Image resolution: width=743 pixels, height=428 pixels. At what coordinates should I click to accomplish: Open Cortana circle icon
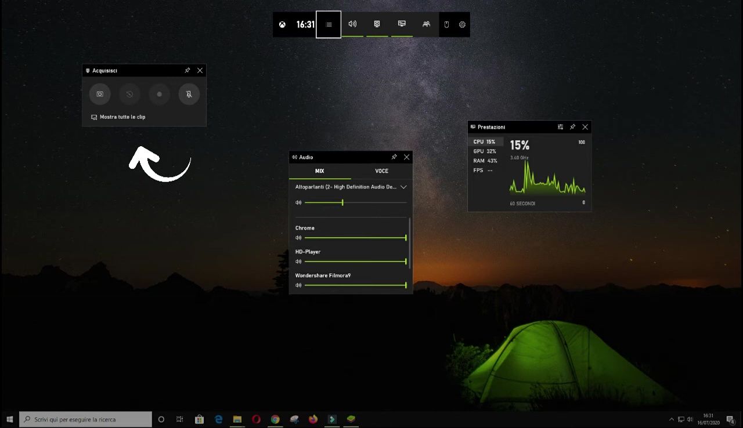pos(161,419)
